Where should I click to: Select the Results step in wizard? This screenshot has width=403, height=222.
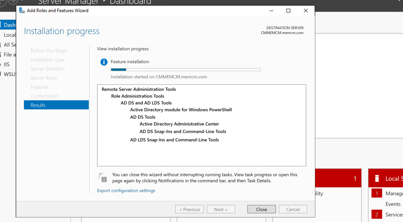(56, 105)
